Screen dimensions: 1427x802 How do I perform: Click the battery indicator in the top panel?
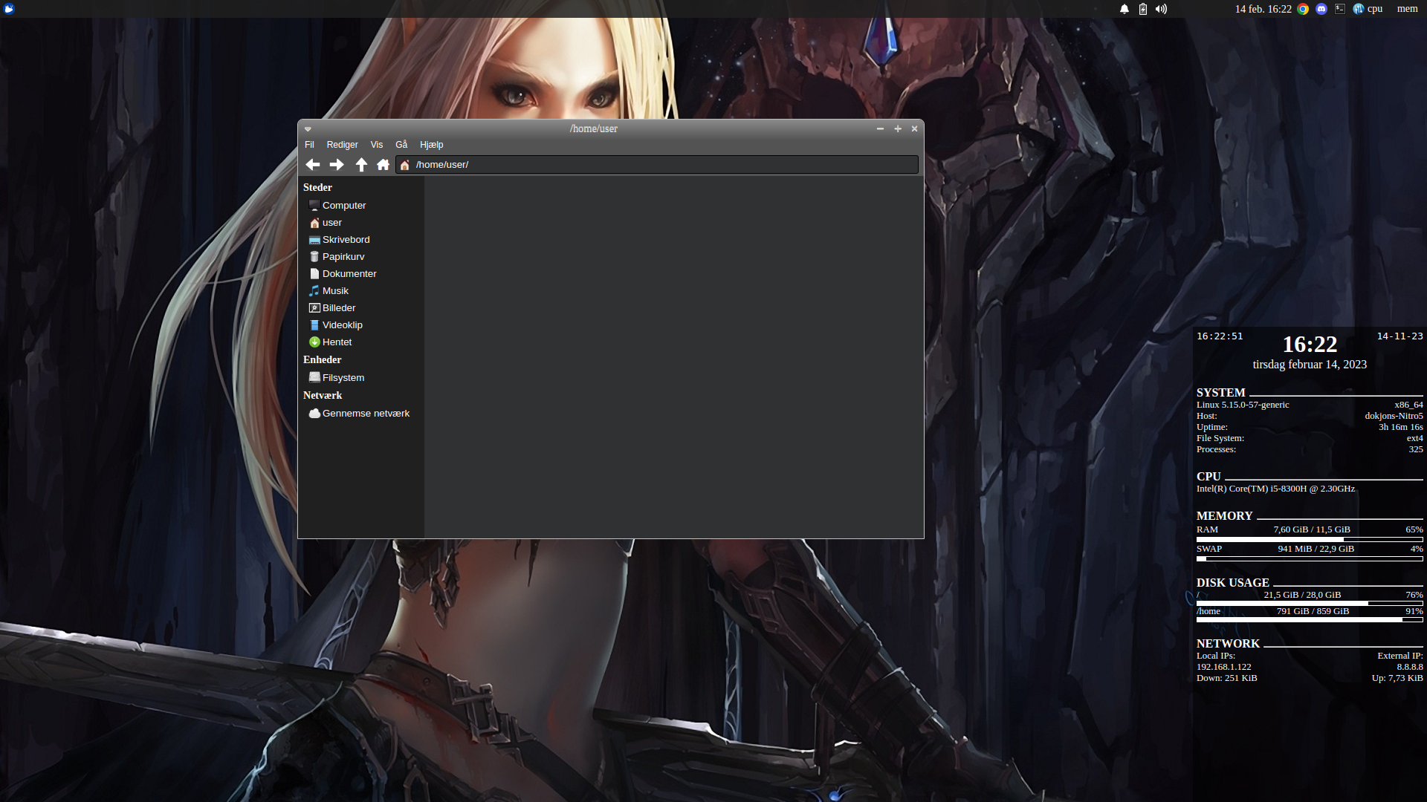[x=1143, y=9]
